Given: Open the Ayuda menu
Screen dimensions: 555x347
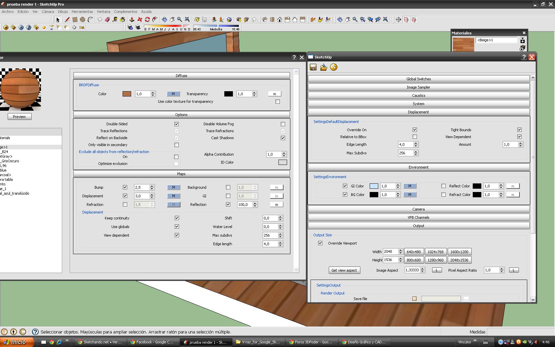Looking at the screenshot, I should [x=146, y=12].
